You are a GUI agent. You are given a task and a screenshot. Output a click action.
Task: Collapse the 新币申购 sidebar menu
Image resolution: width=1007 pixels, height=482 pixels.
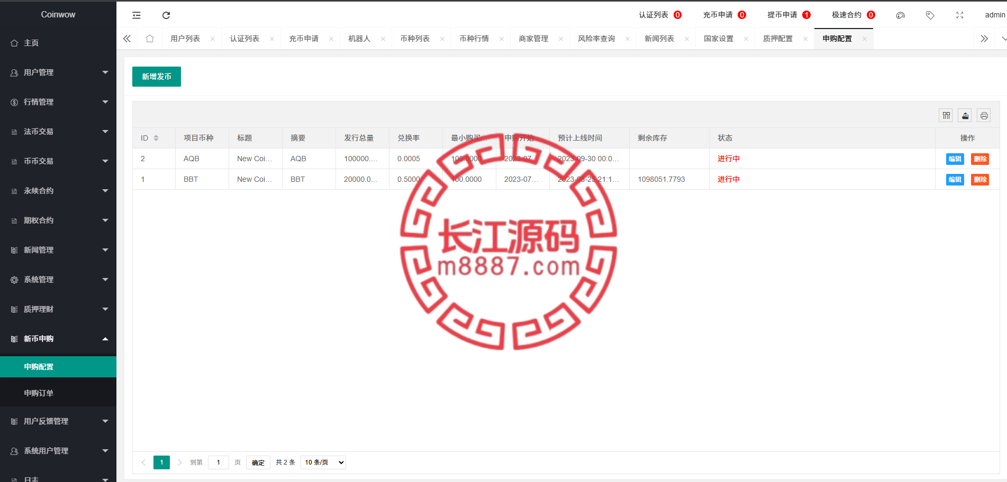tap(58, 339)
